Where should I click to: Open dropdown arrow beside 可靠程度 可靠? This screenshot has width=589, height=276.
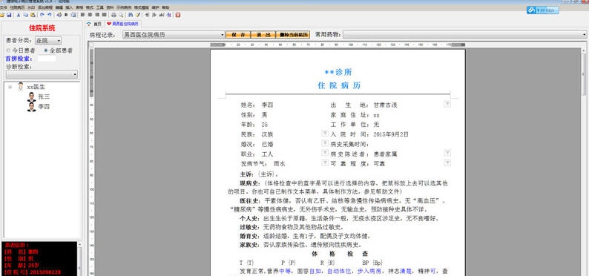(447, 162)
